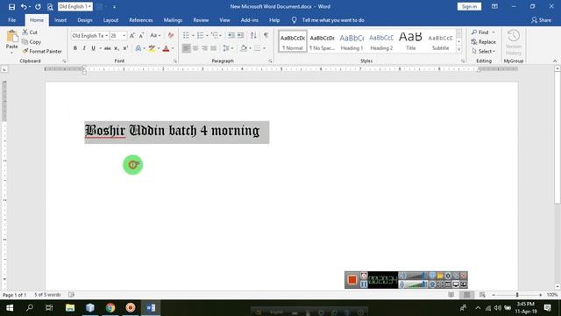This screenshot has width=561, height=316.
Task: Align text right
Action: 204,48
